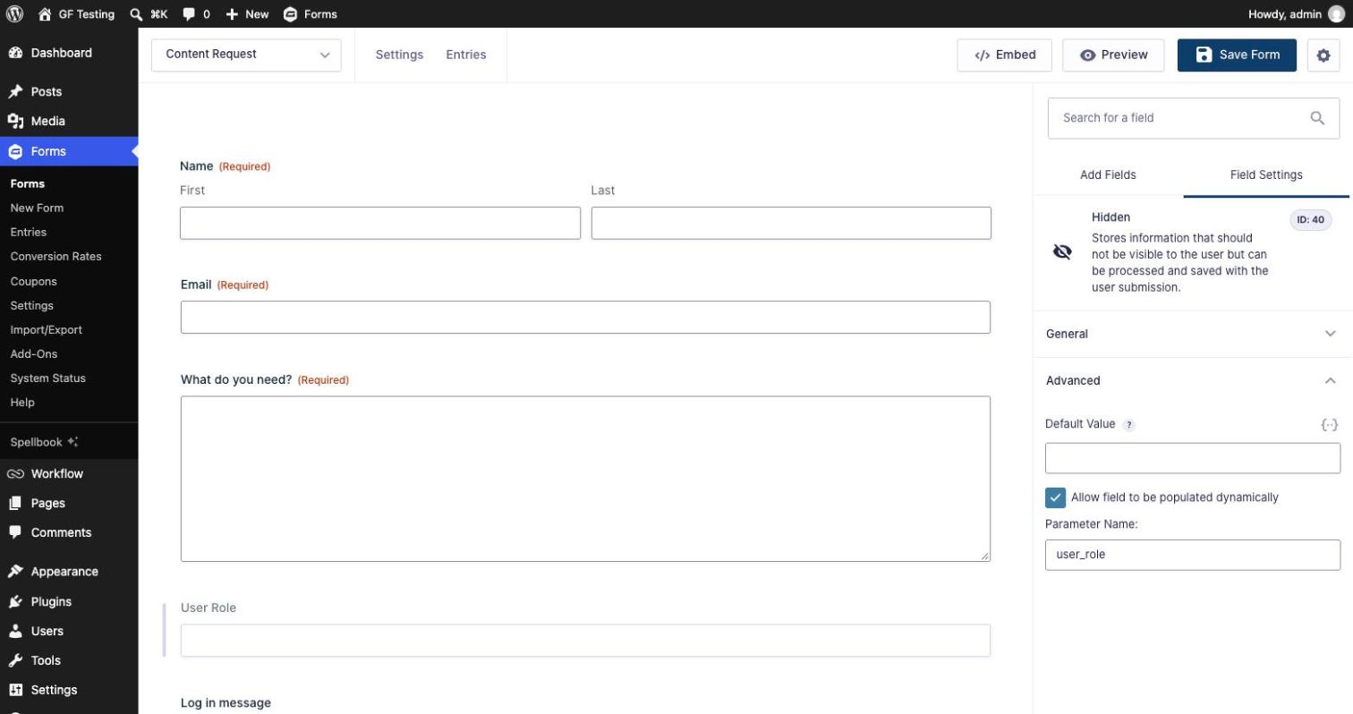Image resolution: width=1353 pixels, height=714 pixels.
Task: Open form settings gear icon
Action: click(1323, 55)
